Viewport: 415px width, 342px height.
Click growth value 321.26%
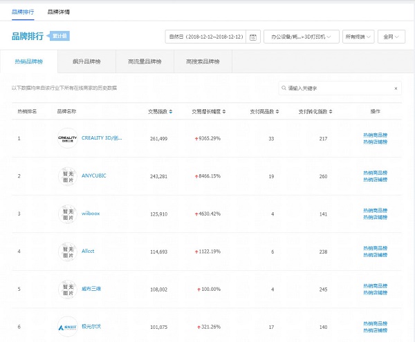point(211,327)
